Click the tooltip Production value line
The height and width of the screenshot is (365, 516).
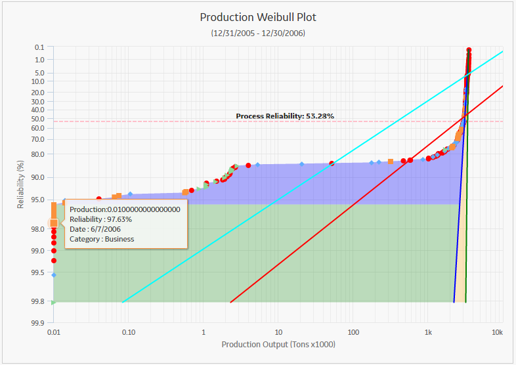pos(125,209)
